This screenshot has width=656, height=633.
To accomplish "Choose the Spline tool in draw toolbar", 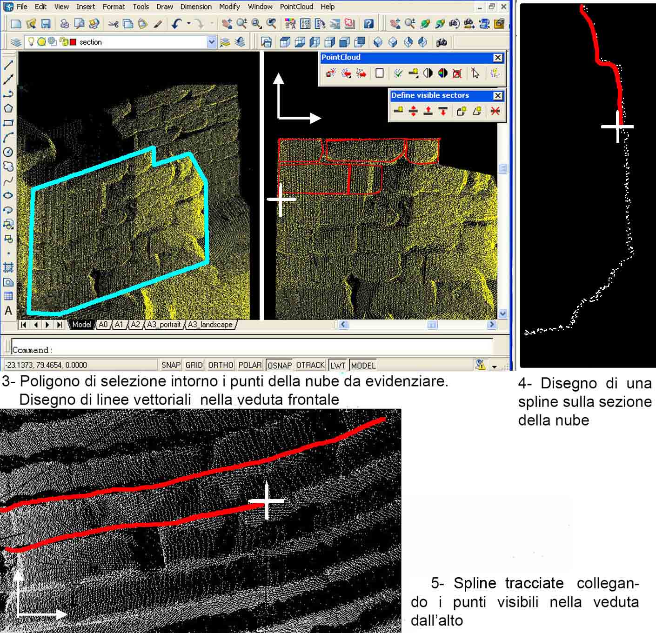I will click(x=8, y=181).
